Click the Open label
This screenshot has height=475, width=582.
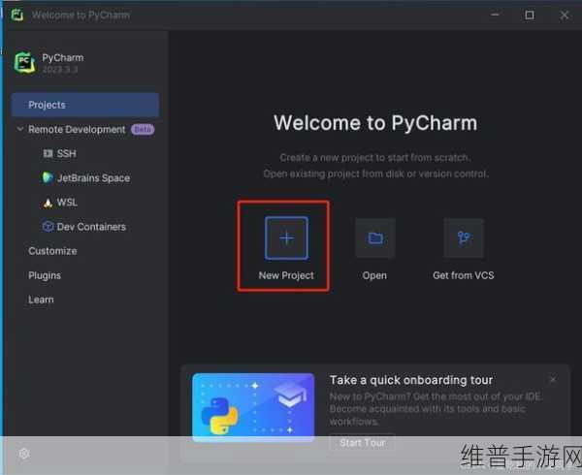click(x=374, y=275)
